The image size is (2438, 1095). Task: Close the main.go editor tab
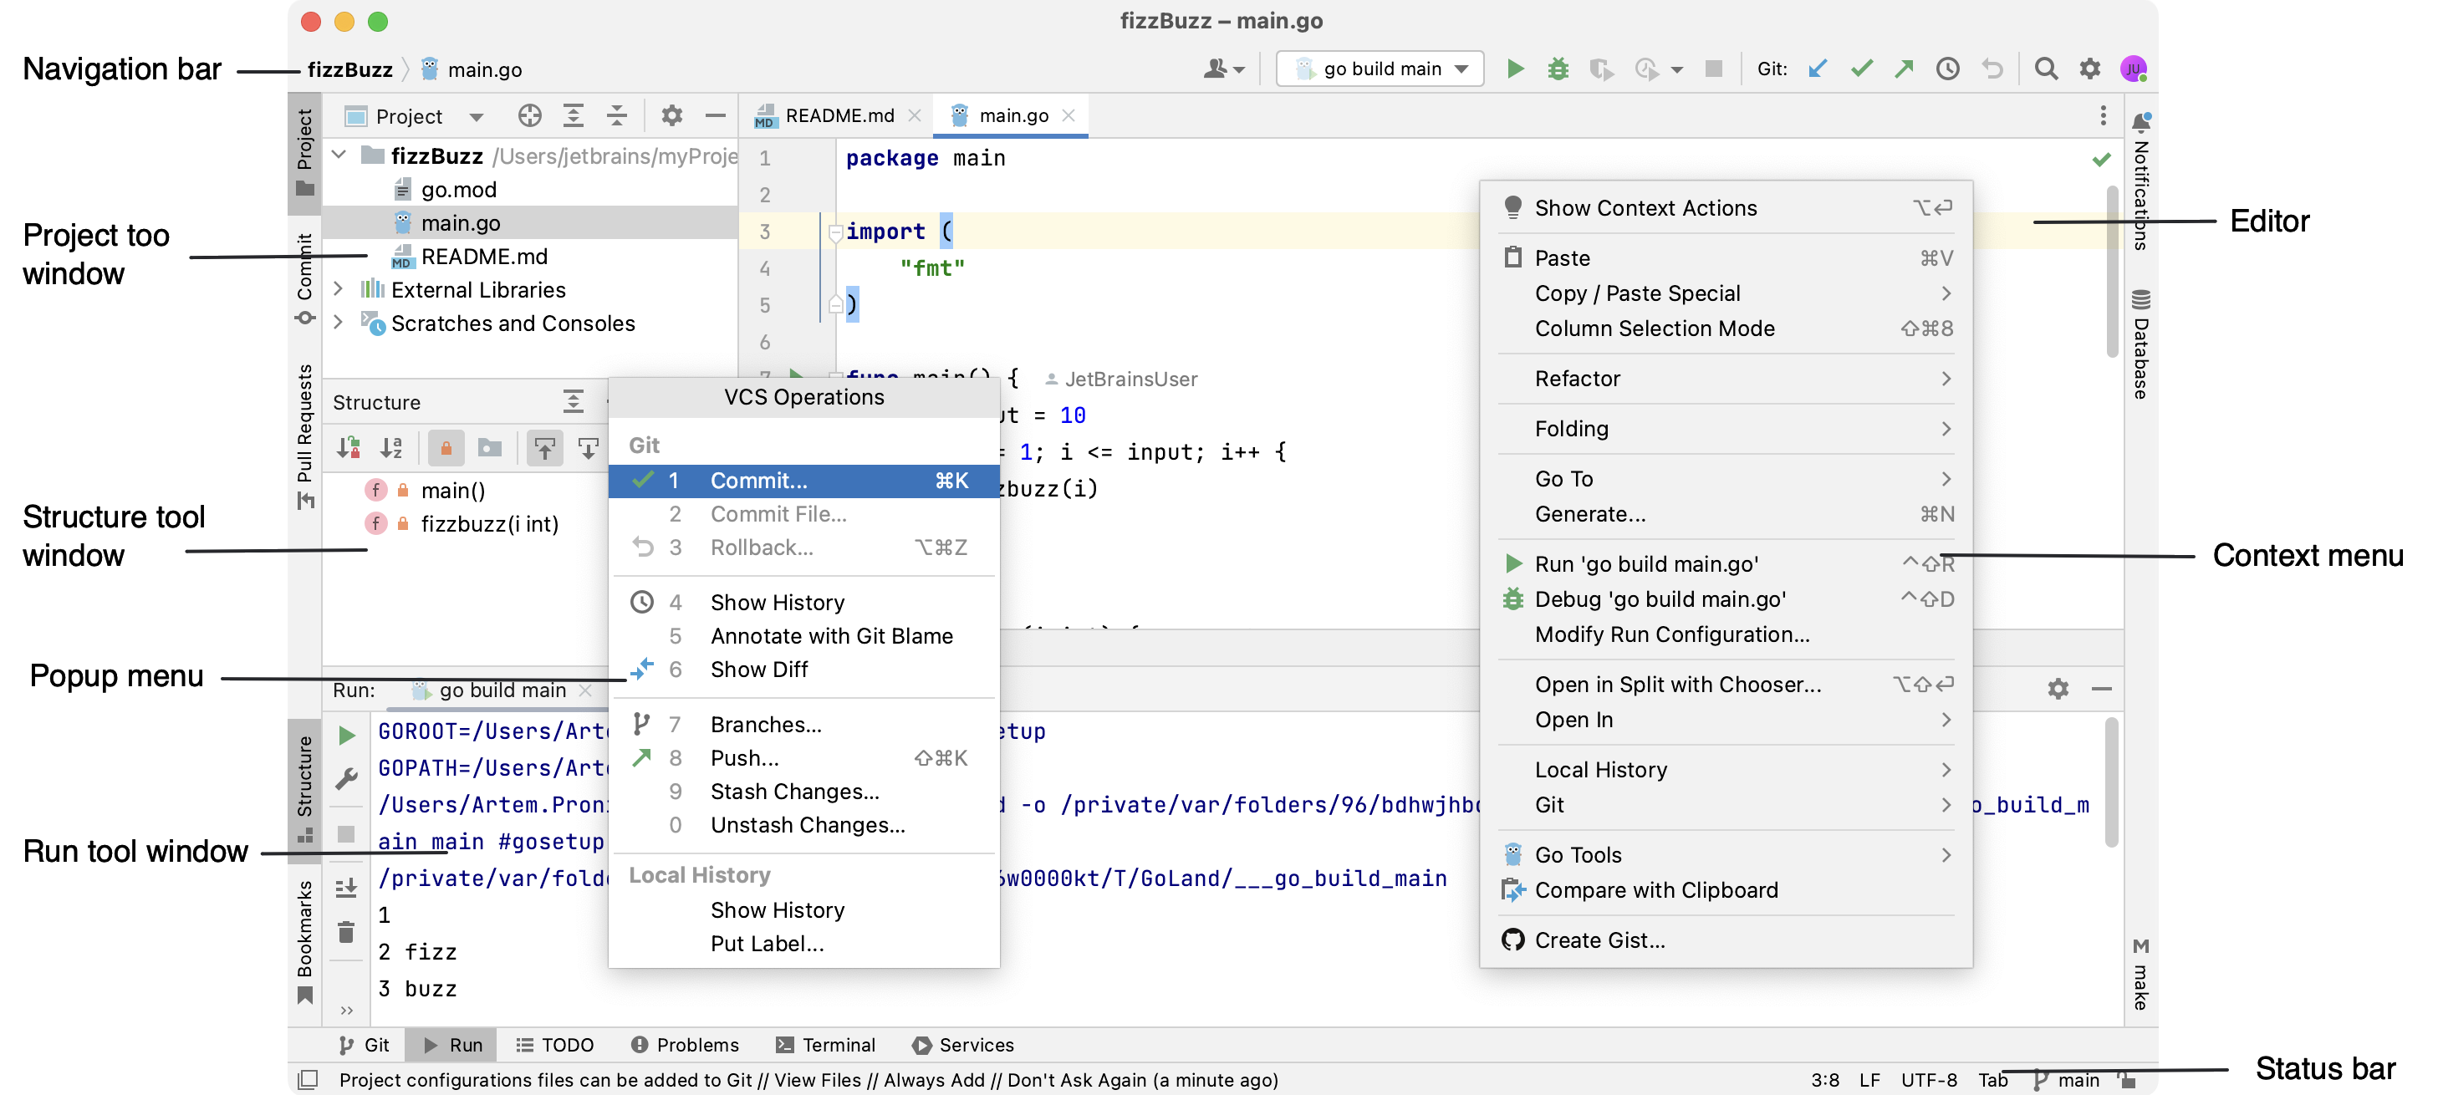[1069, 115]
